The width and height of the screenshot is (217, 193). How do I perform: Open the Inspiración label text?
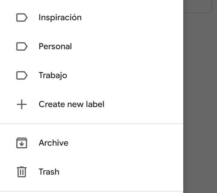point(60,17)
